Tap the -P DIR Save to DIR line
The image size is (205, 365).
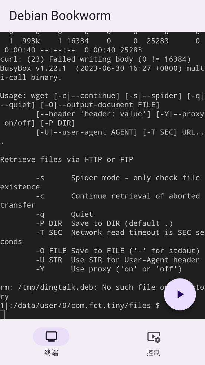pyautogui.click(x=104, y=223)
